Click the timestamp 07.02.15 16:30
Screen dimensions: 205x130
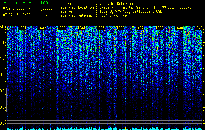17,15
